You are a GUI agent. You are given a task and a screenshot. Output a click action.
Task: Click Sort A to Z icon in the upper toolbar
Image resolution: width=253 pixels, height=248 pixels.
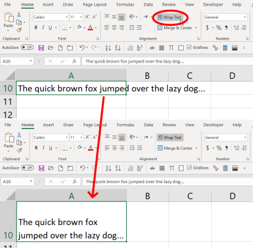click(x=108, y=48)
